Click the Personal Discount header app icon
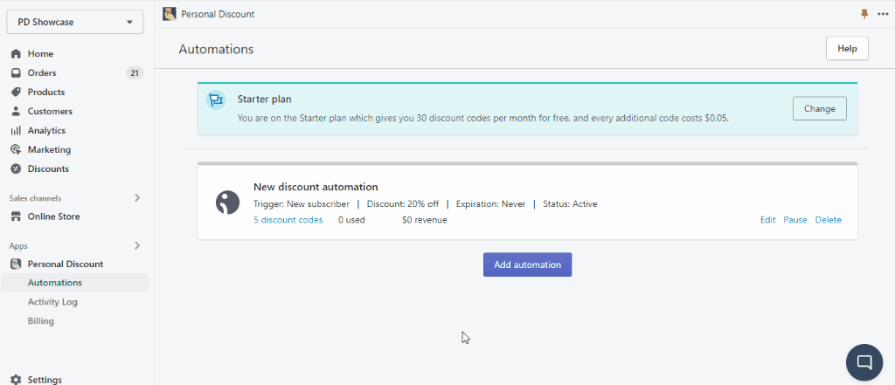Screen dimensions: 895x385 click(169, 14)
